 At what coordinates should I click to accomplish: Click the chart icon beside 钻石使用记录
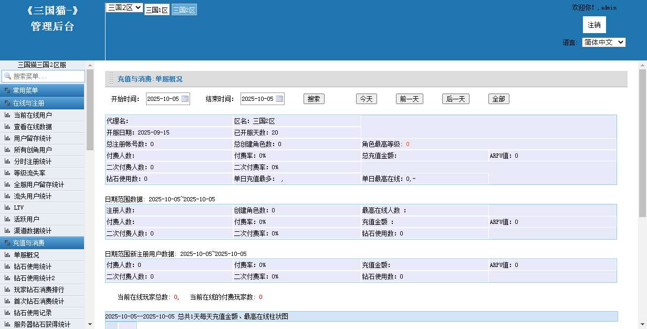(x=7, y=313)
